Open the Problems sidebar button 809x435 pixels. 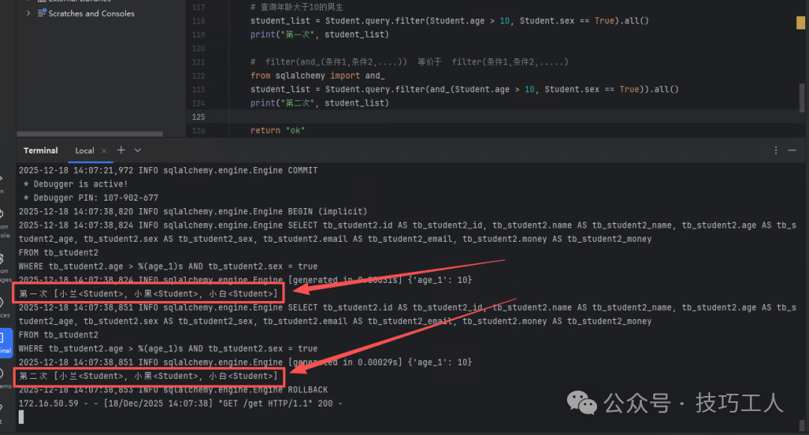pos(4,379)
